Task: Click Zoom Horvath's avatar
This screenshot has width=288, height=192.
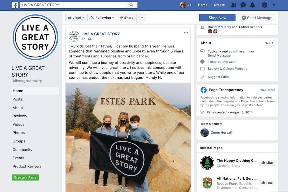Action: tap(204, 133)
